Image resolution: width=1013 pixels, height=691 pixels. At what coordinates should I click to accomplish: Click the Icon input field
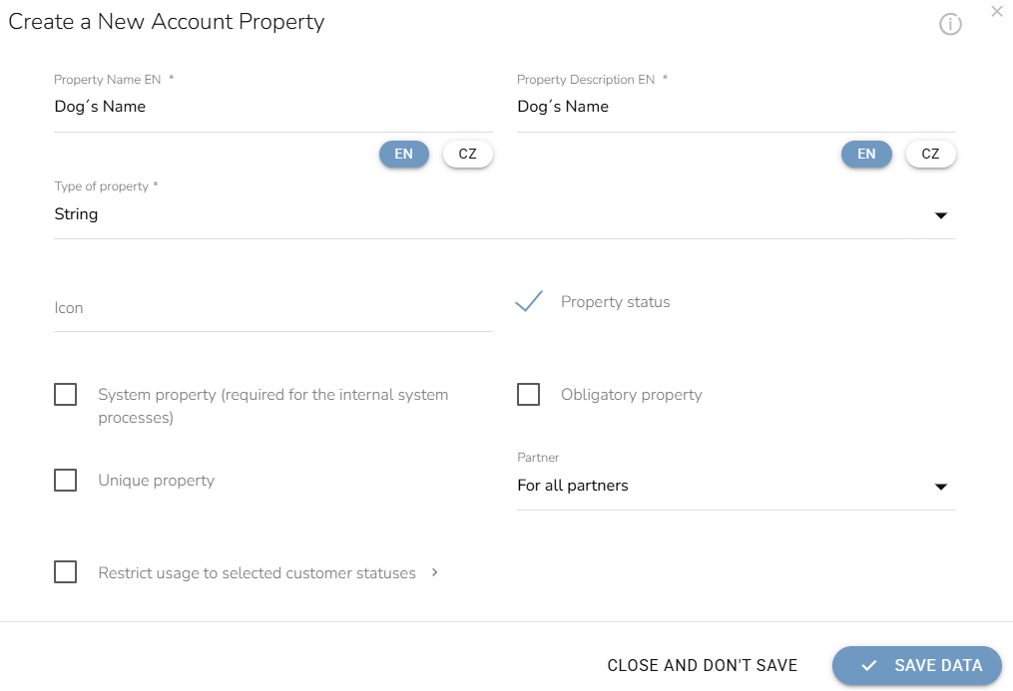pos(273,308)
